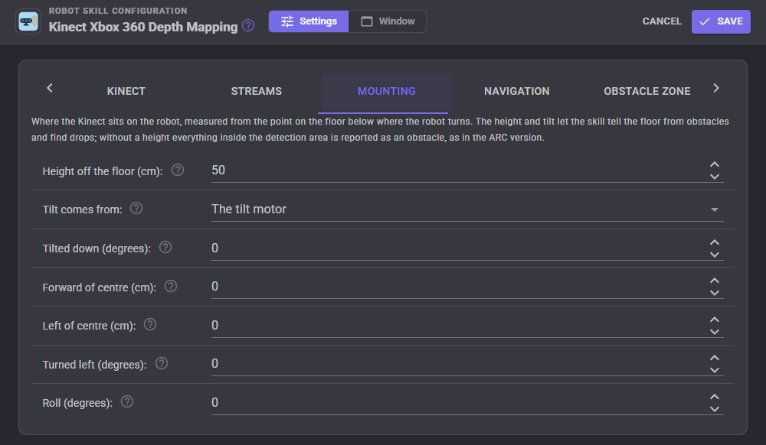766x445 pixels.
Task: Cancel the configuration changes
Action: (x=662, y=21)
